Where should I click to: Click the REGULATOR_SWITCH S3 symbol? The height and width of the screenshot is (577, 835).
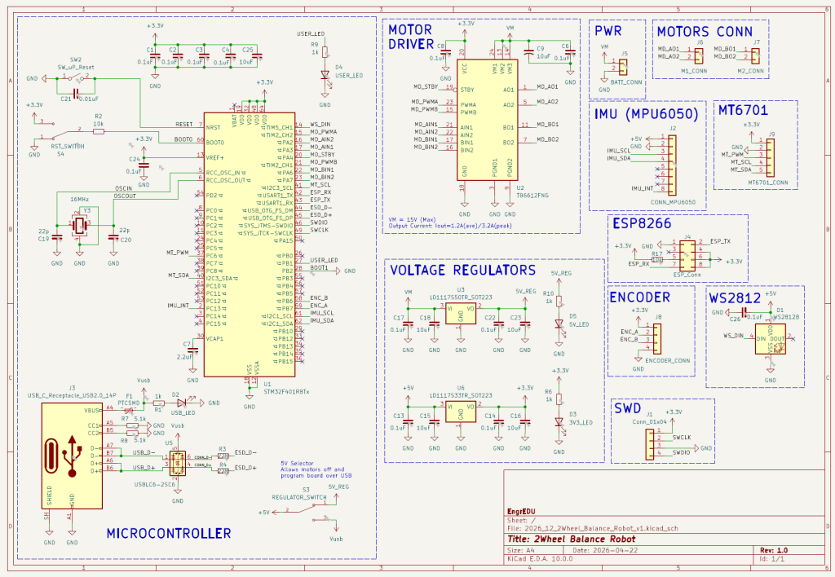[x=307, y=510]
